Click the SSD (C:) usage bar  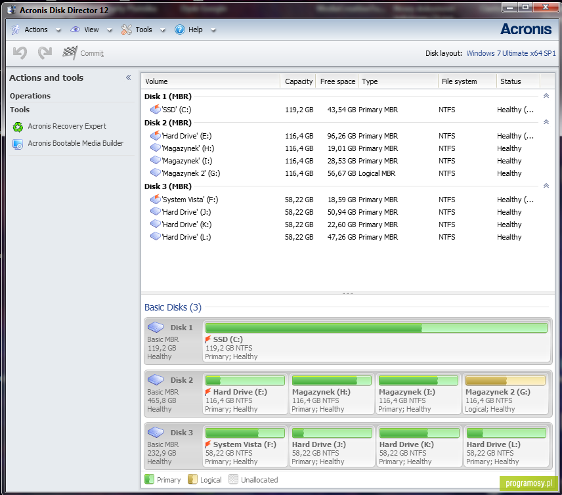coord(376,328)
